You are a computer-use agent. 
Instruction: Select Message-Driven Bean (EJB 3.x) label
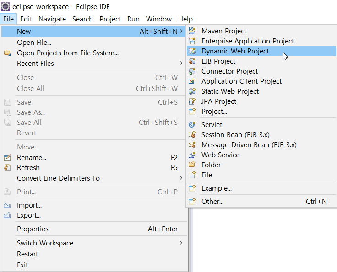(249, 145)
